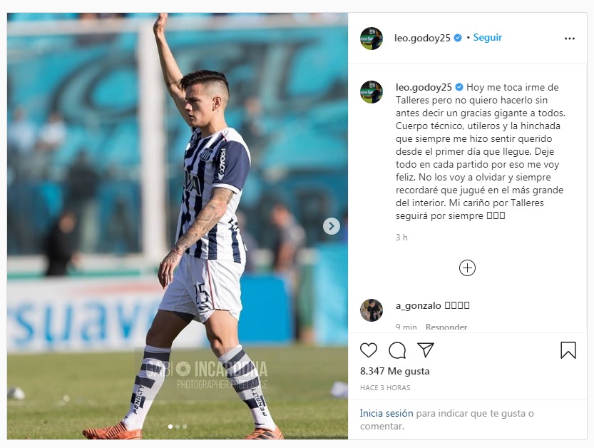This screenshot has width=594, height=448.
Task: Open the three-dot options menu
Action: [x=569, y=39]
